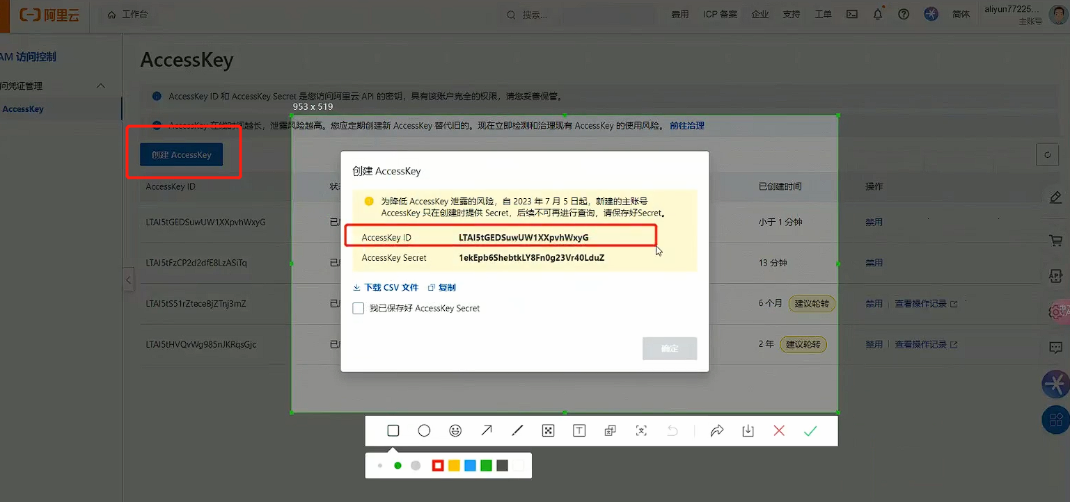
Task: Open notifications bell icon
Action: coord(878,14)
